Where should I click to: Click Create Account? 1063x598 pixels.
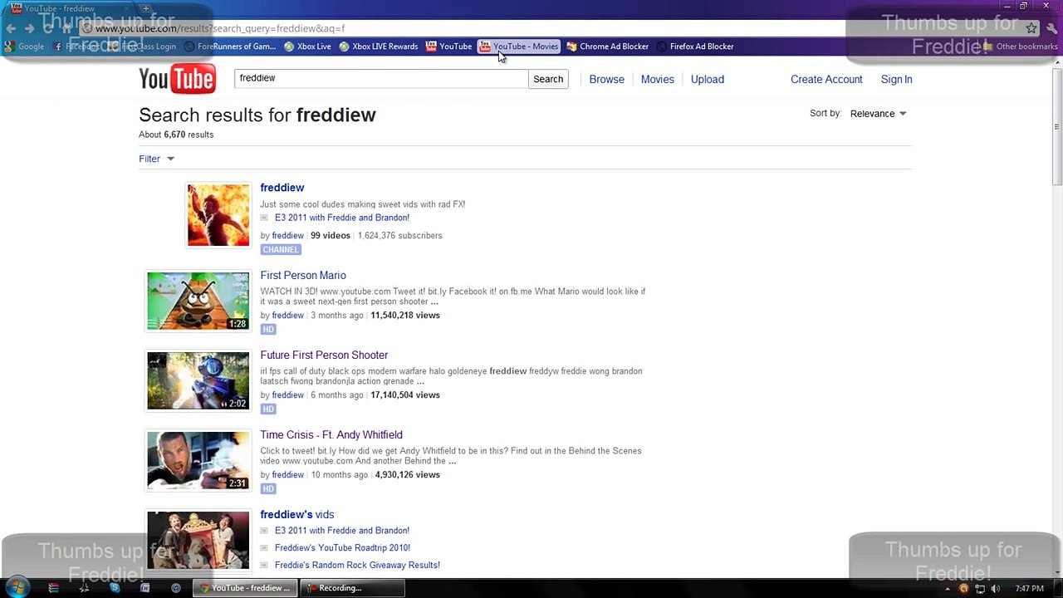coord(826,80)
